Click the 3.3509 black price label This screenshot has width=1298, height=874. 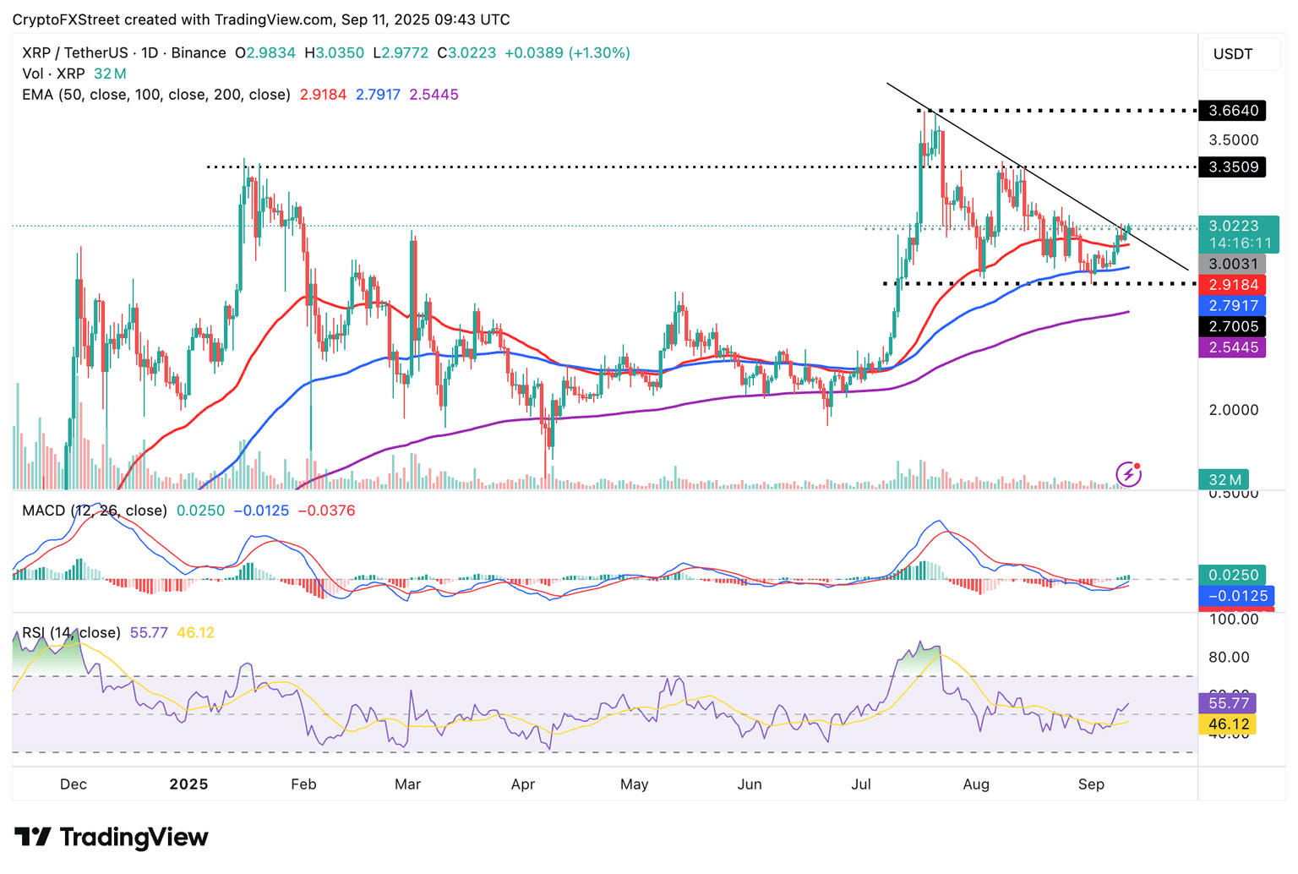(x=1233, y=167)
